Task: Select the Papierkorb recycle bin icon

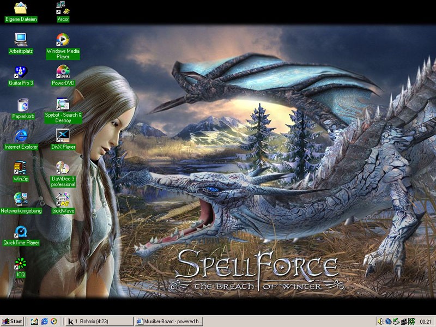Action: click(21, 104)
